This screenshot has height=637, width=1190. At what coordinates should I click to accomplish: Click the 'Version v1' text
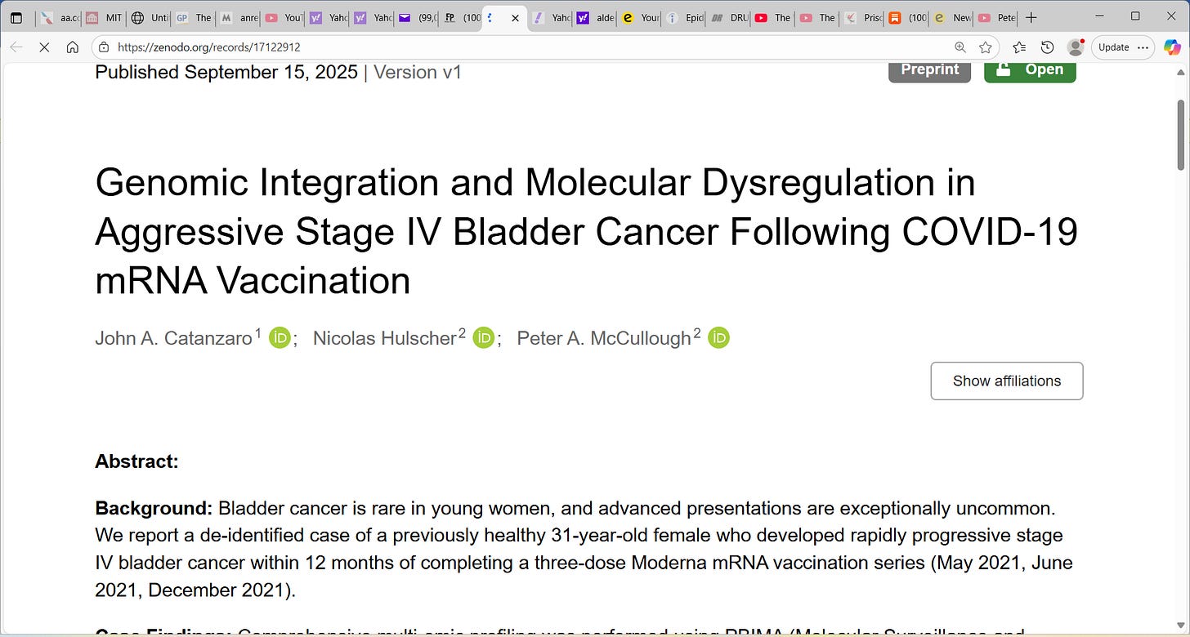tap(418, 72)
